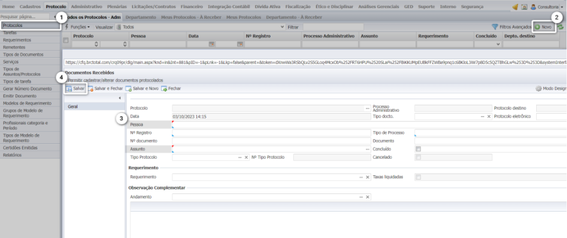Adjust second Protocolo filter spinner
This screenshot has width=567, height=238.
pos(125,44)
